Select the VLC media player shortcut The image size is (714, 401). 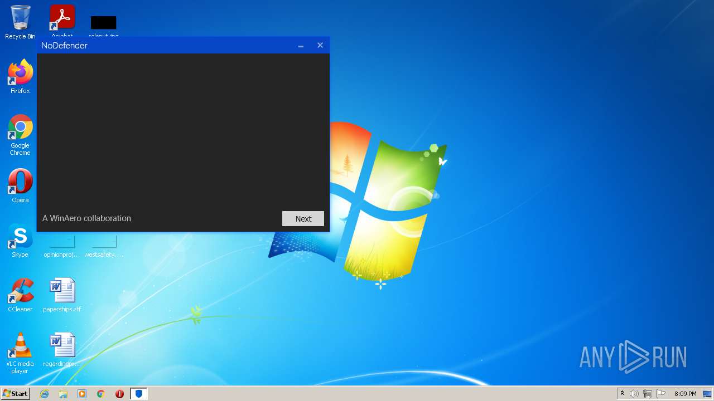click(20, 353)
